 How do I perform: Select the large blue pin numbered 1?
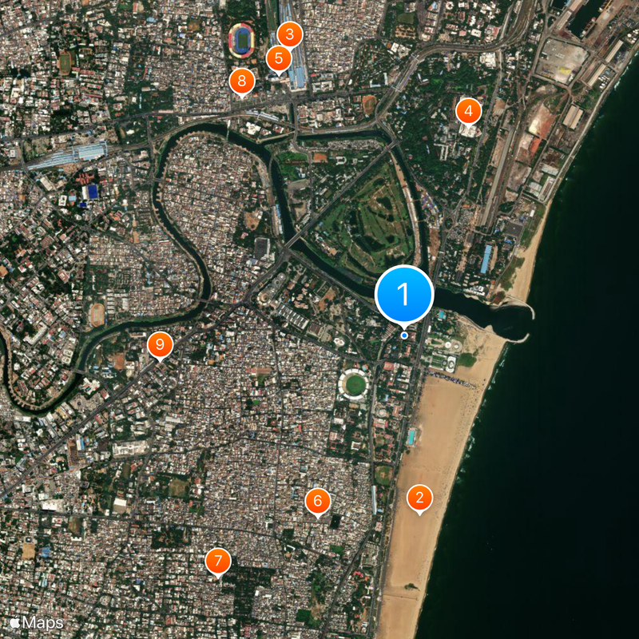point(404,294)
